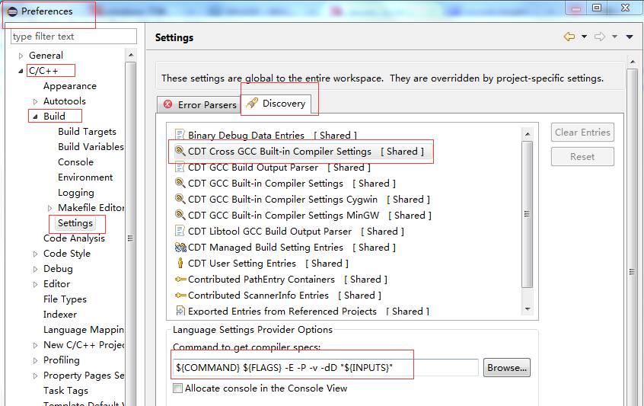Select Code Analysis in the tree
644x406 pixels.
click(x=74, y=238)
